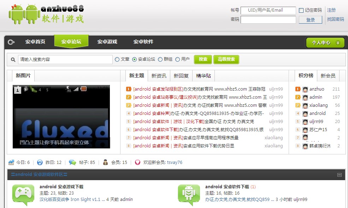348x208 pixels.
Task: Open the green android 安卓软件下载 forum icon
Action: pos(189,195)
